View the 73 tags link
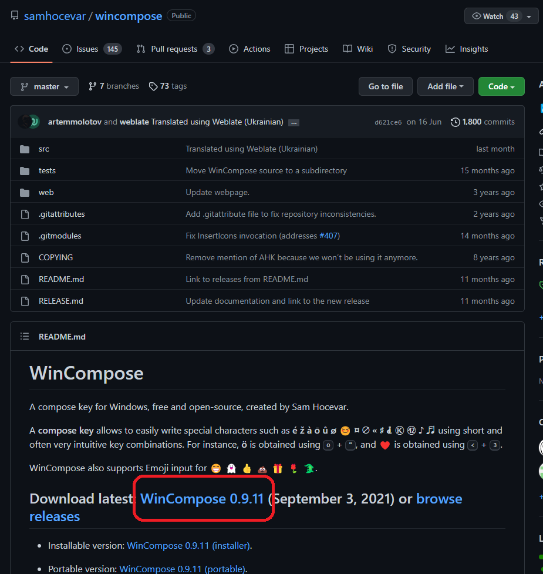Image resolution: width=543 pixels, height=574 pixels. (168, 86)
